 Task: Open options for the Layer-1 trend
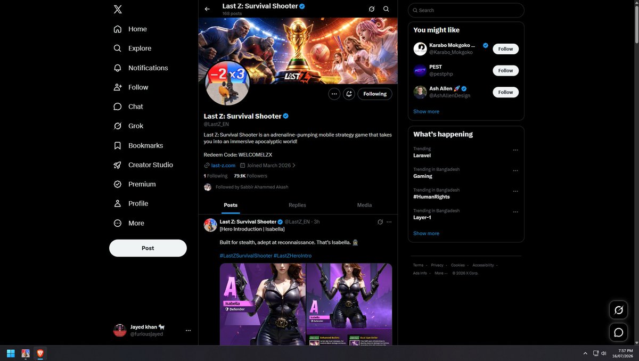click(x=515, y=212)
